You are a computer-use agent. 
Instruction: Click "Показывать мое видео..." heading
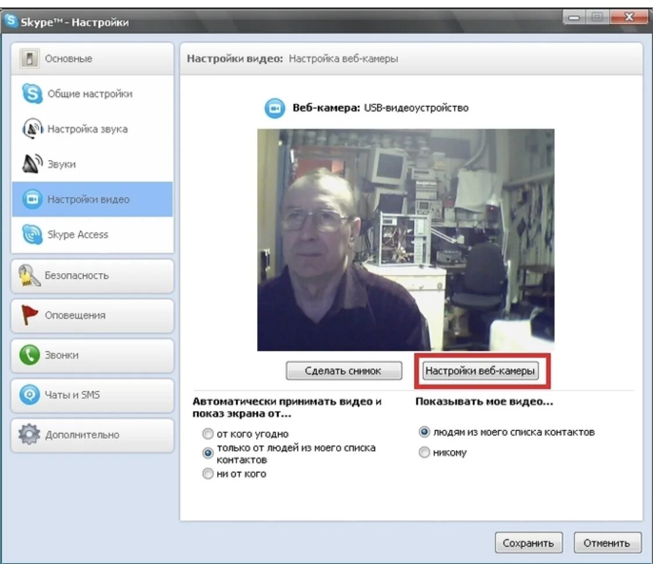[x=484, y=401]
